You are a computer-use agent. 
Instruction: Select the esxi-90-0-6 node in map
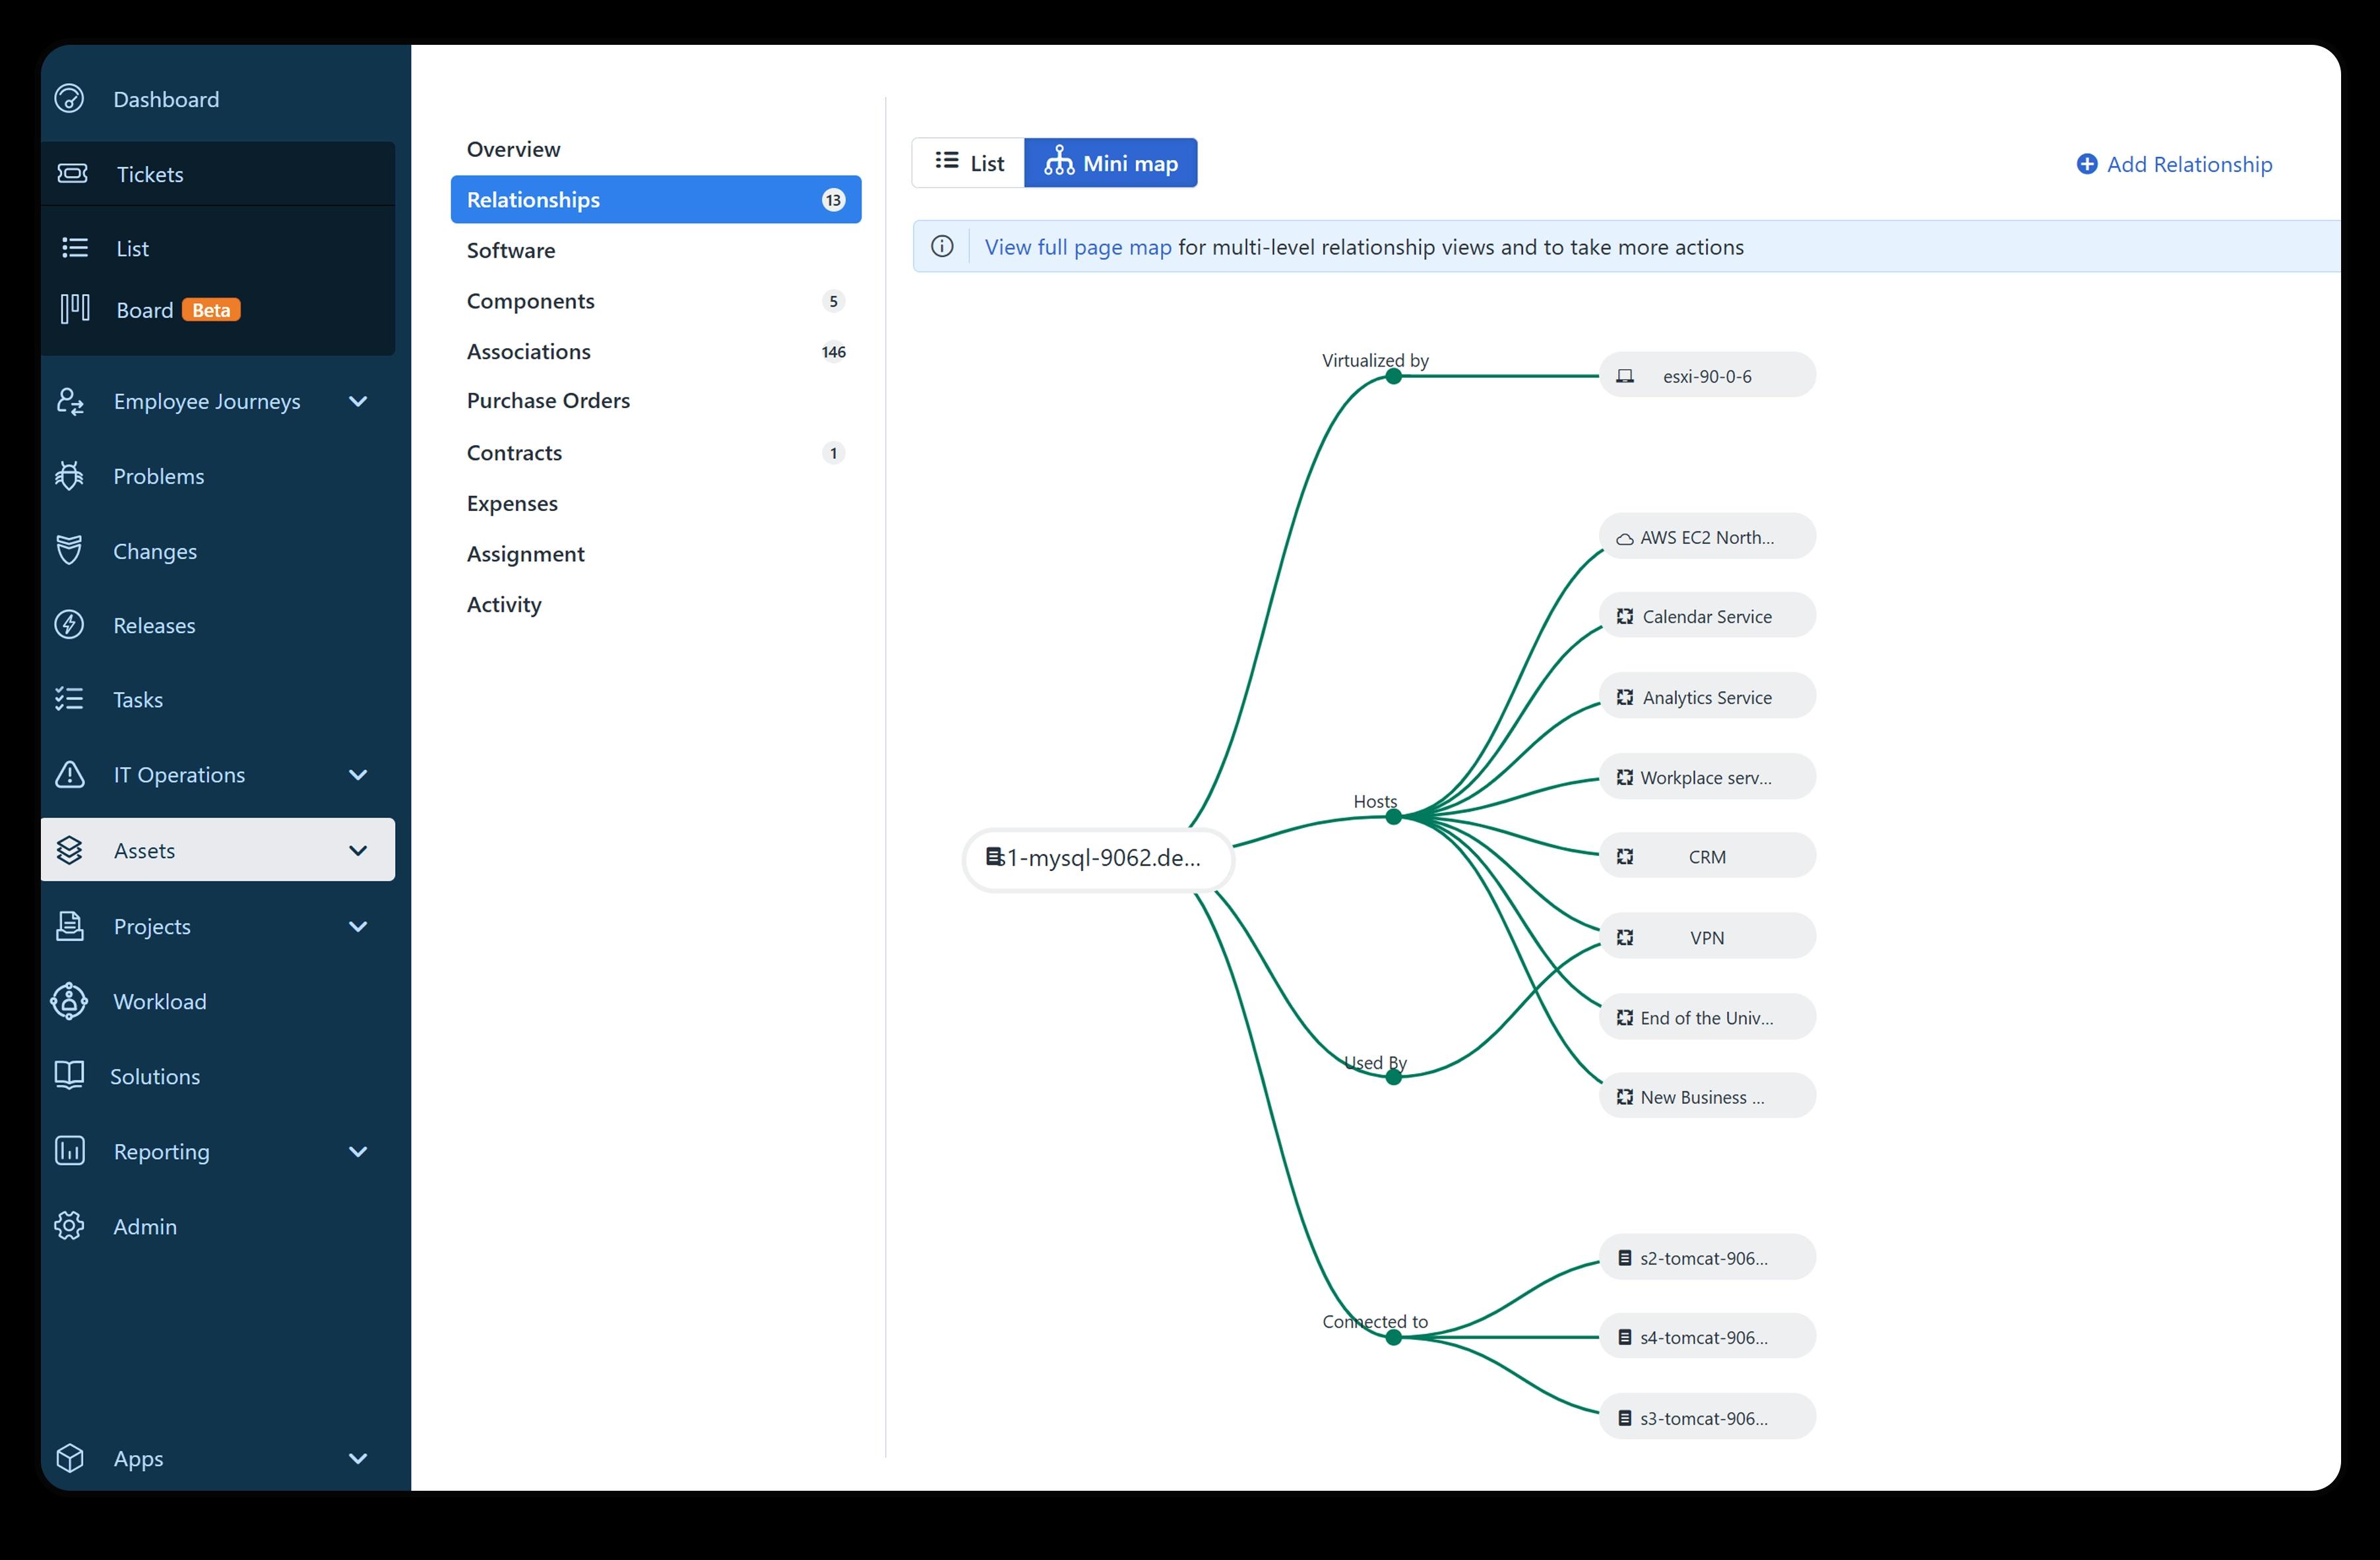tap(1707, 376)
